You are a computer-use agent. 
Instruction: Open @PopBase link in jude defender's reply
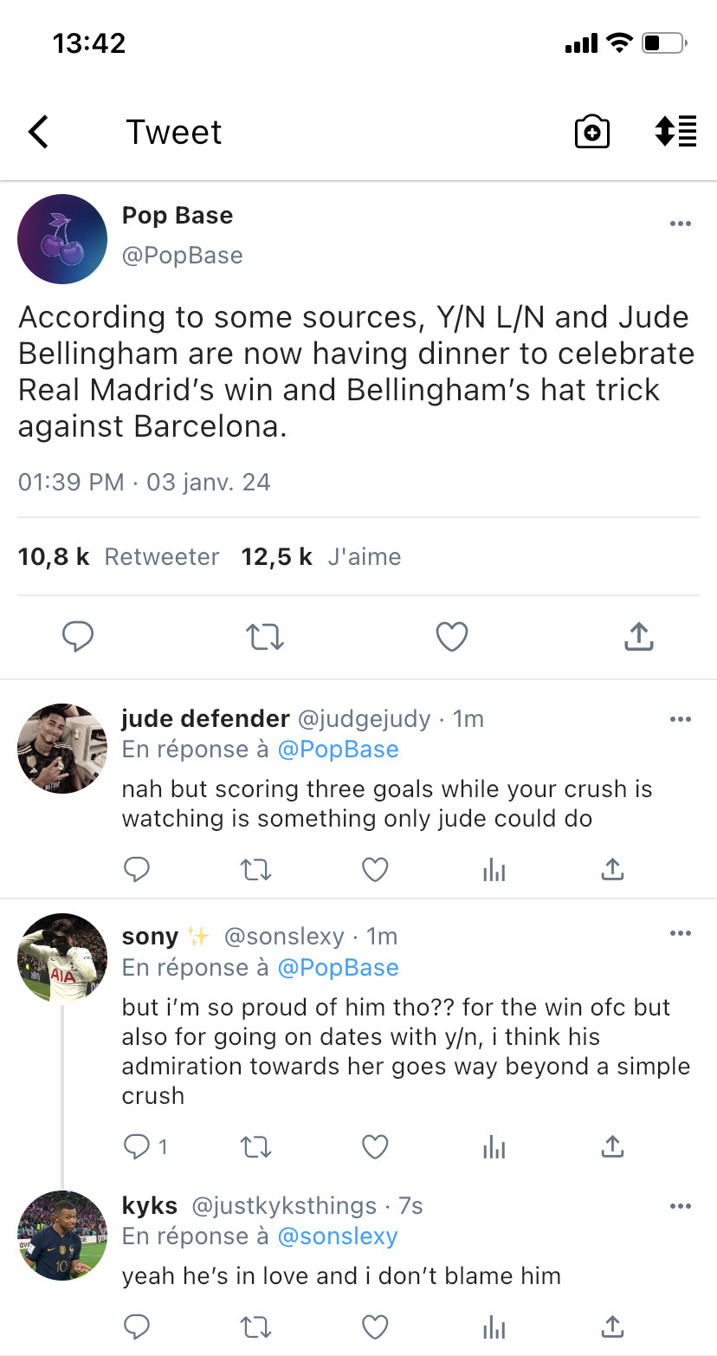click(338, 749)
